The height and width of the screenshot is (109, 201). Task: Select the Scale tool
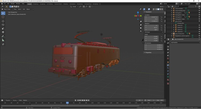[x=3, y=28]
